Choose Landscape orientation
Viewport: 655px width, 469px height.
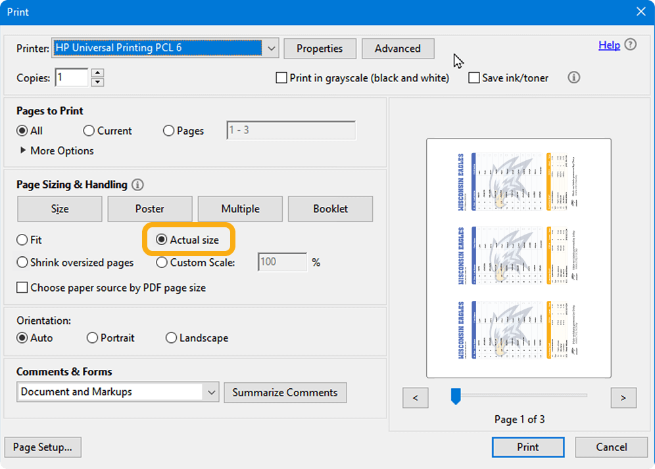(x=170, y=338)
